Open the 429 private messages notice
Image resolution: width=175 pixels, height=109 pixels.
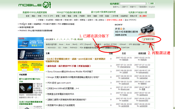(114, 20)
